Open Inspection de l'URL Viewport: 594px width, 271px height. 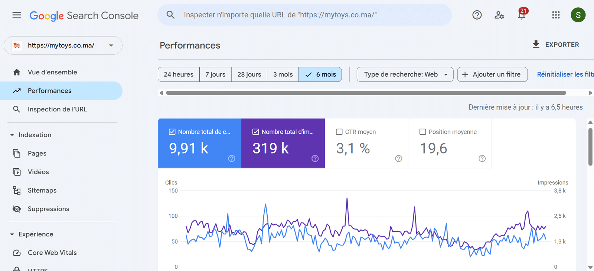click(61, 109)
